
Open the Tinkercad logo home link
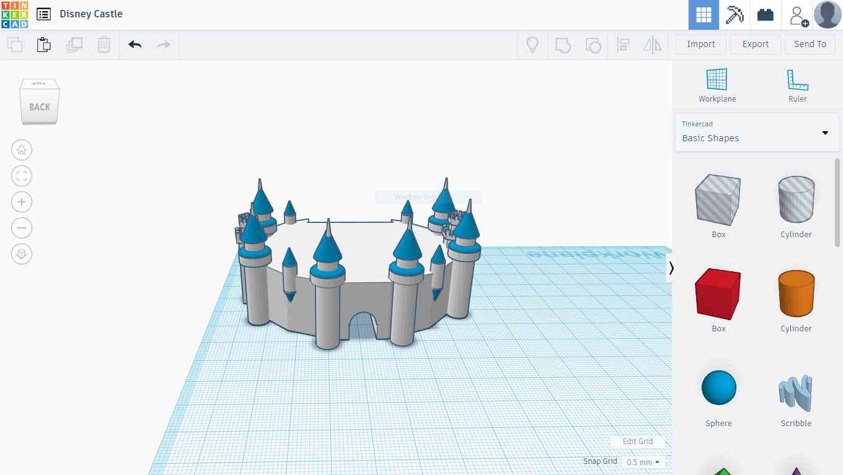(x=14, y=14)
